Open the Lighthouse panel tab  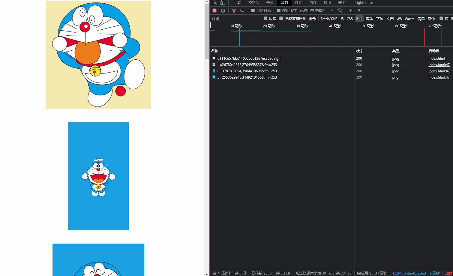[x=364, y=3]
